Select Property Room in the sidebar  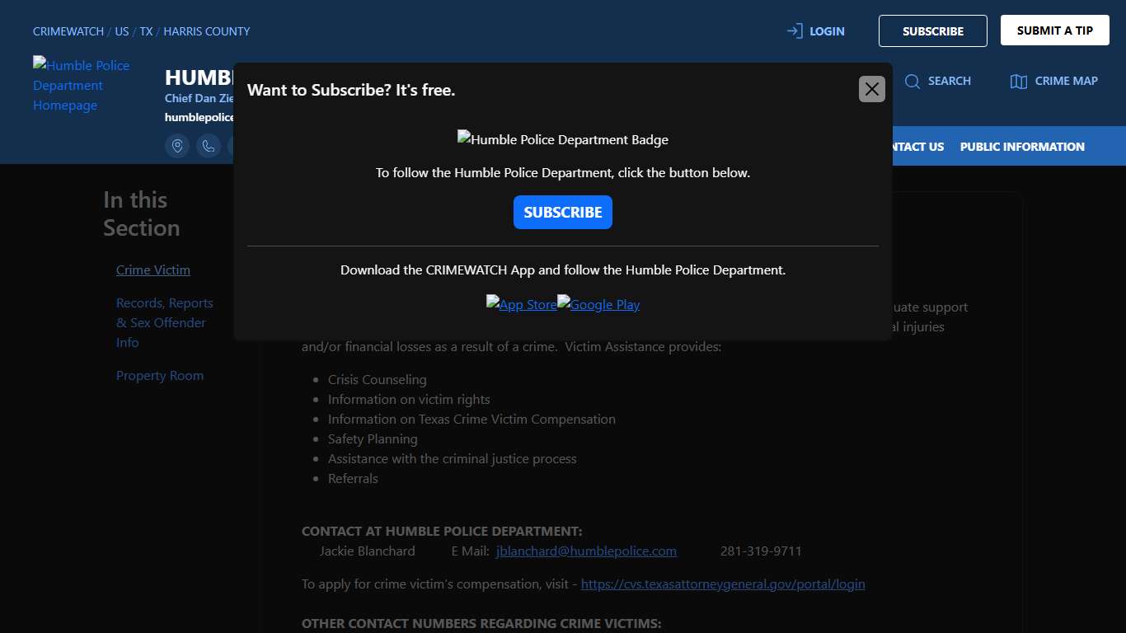click(160, 376)
